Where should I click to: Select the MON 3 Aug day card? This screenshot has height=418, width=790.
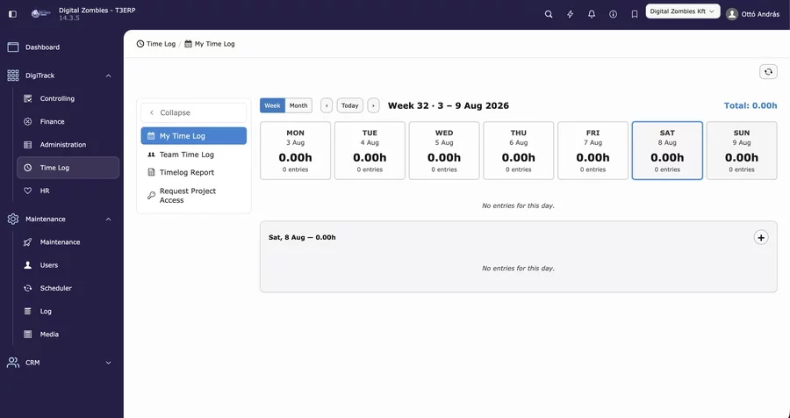tap(295, 150)
